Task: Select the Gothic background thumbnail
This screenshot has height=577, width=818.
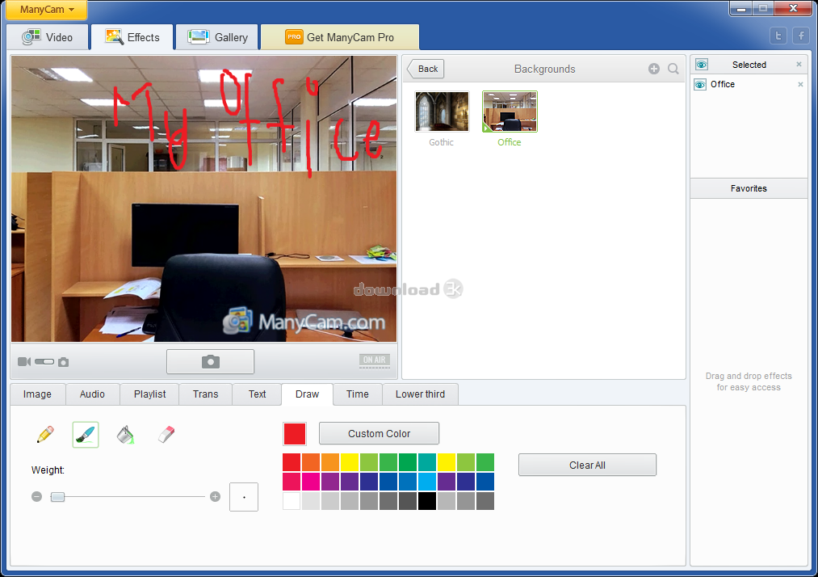Action: pyautogui.click(x=441, y=112)
